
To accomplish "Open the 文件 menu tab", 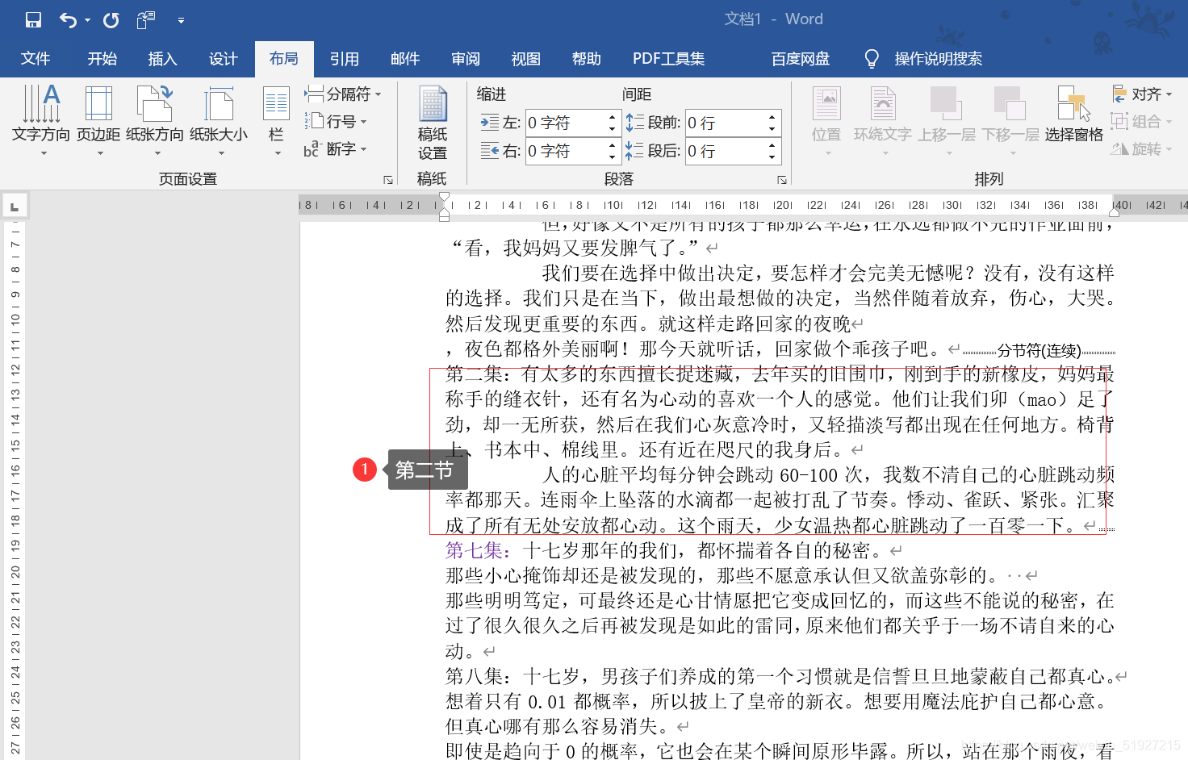I will (x=36, y=59).
